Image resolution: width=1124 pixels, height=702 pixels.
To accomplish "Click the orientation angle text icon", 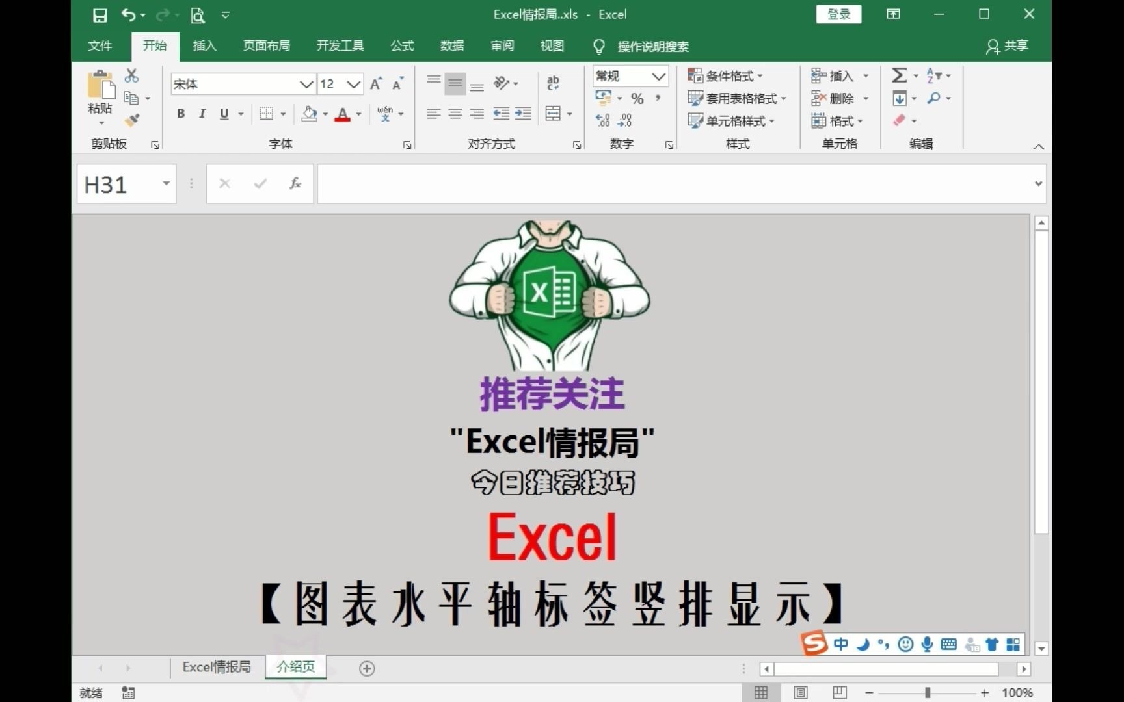I will [x=502, y=83].
